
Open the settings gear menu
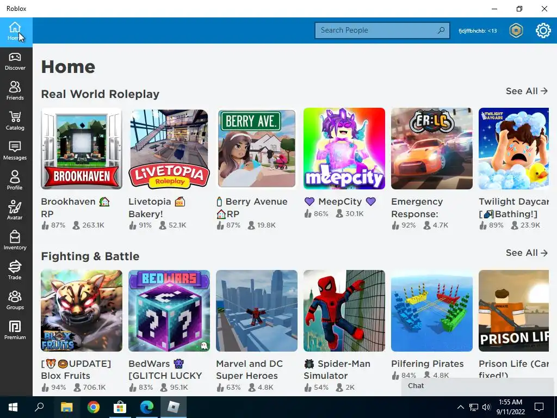click(x=543, y=30)
